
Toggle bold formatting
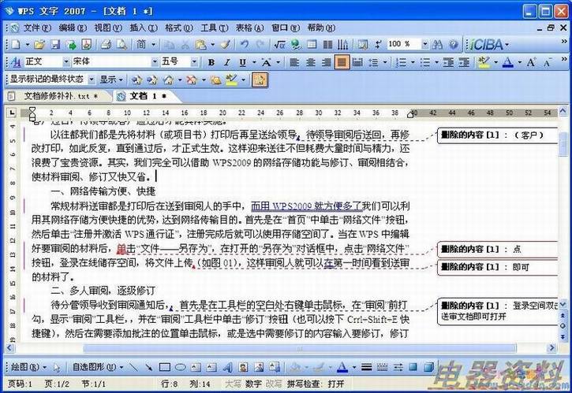point(211,63)
